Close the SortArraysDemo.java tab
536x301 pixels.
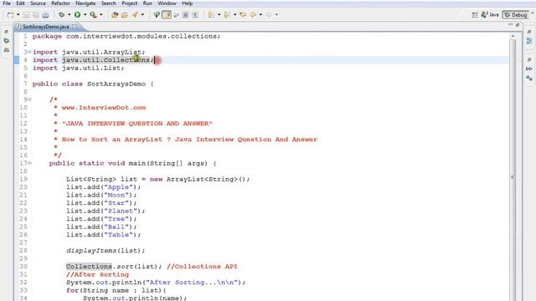[x=75, y=26]
